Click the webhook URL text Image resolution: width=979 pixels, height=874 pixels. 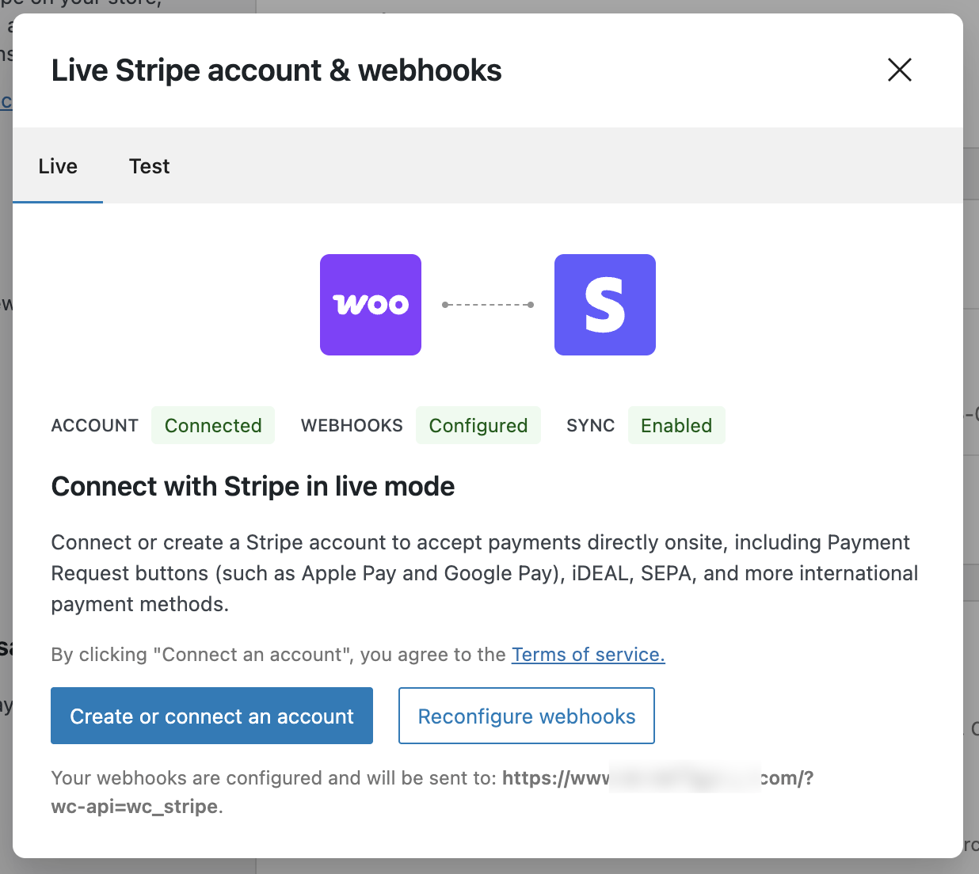(x=657, y=778)
